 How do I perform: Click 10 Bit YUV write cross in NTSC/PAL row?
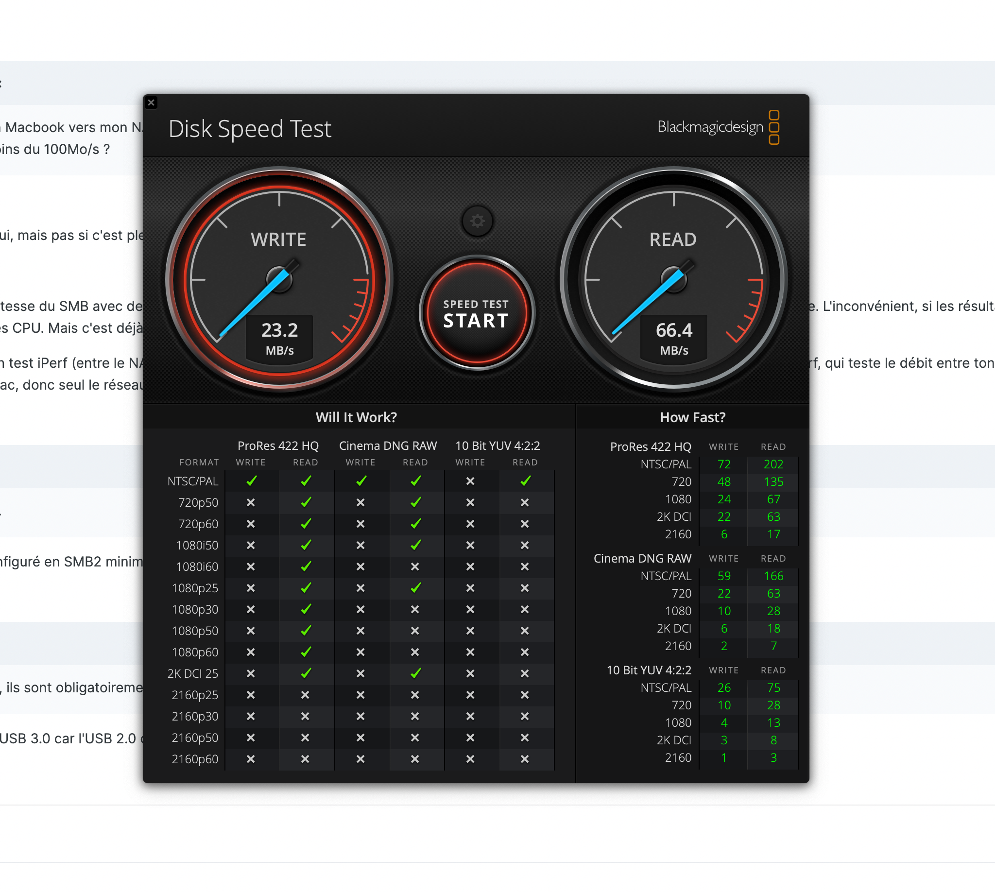[x=470, y=481]
